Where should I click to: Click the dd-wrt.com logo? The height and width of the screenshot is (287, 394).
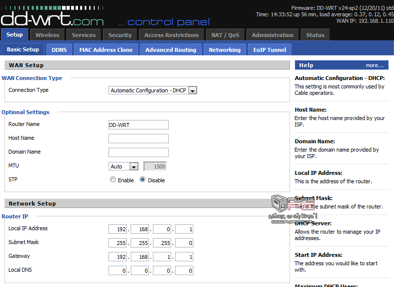[x=52, y=17]
